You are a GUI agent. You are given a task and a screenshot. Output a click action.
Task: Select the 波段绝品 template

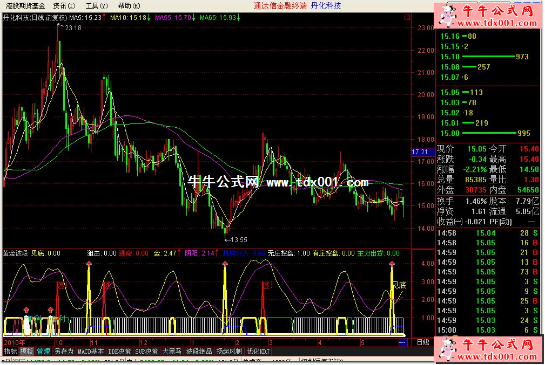[199, 352]
